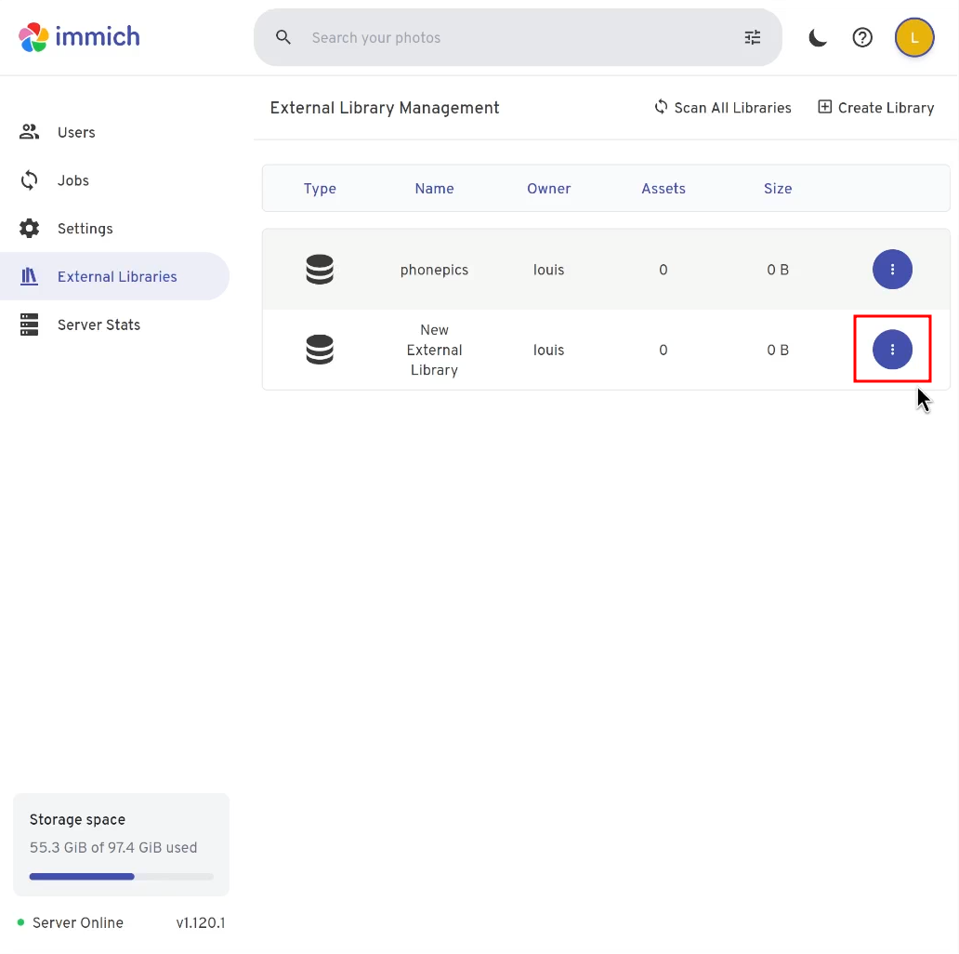Click phonepics database type icon
The height and width of the screenshot is (954, 959).
click(320, 270)
